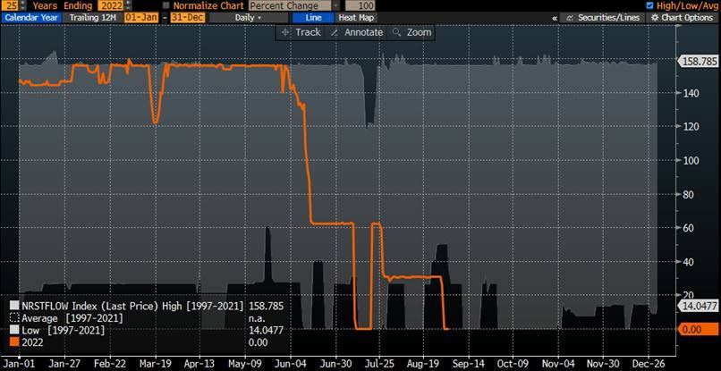The width and height of the screenshot is (721, 371).
Task: Click the 'Jul-25' date axis label
Action: point(378,363)
